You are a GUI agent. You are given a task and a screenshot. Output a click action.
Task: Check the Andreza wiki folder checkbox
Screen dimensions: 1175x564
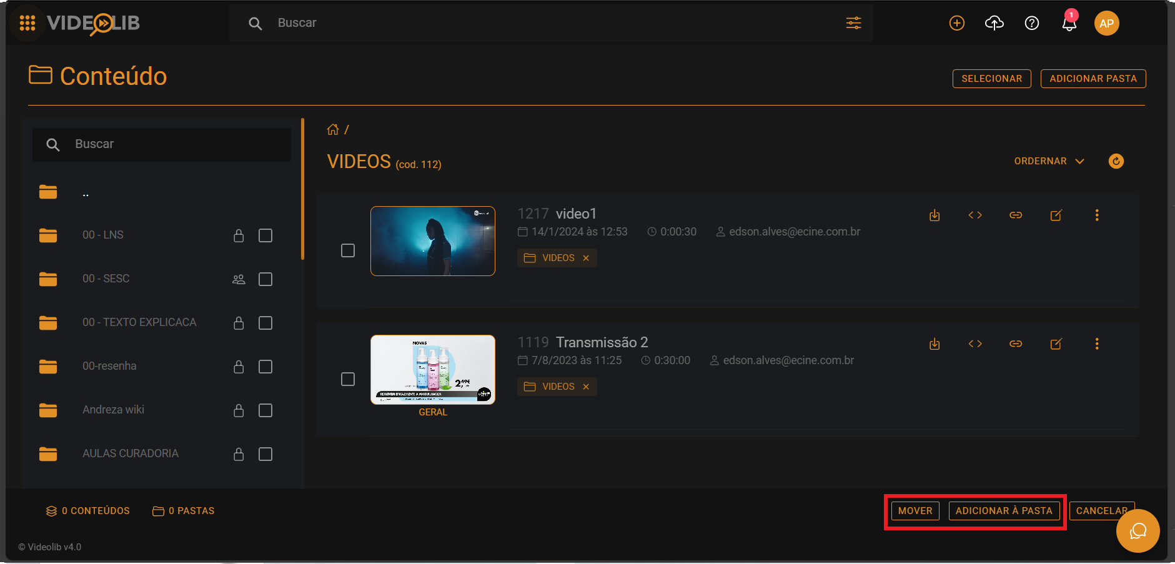tap(265, 410)
